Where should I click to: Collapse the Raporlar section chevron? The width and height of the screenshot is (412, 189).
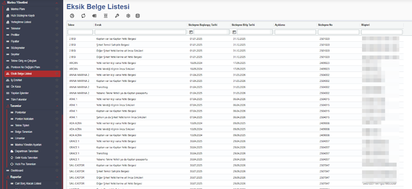click(x=57, y=177)
